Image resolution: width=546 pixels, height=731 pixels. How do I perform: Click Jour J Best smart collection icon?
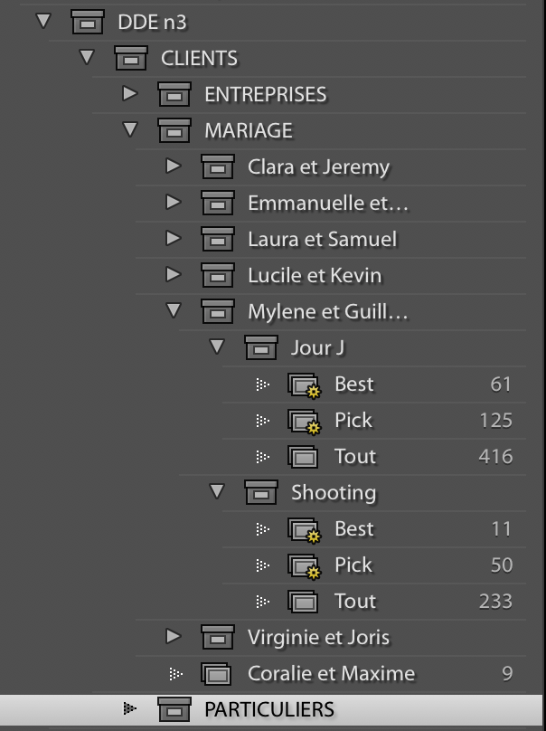(x=305, y=385)
